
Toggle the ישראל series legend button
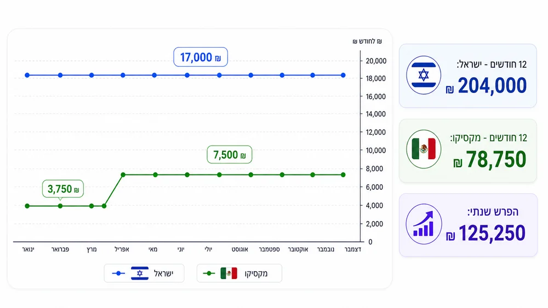coord(144,274)
